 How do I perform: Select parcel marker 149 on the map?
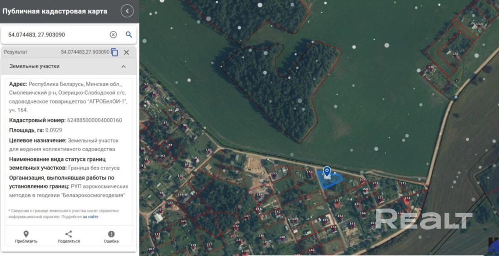tap(295, 219)
